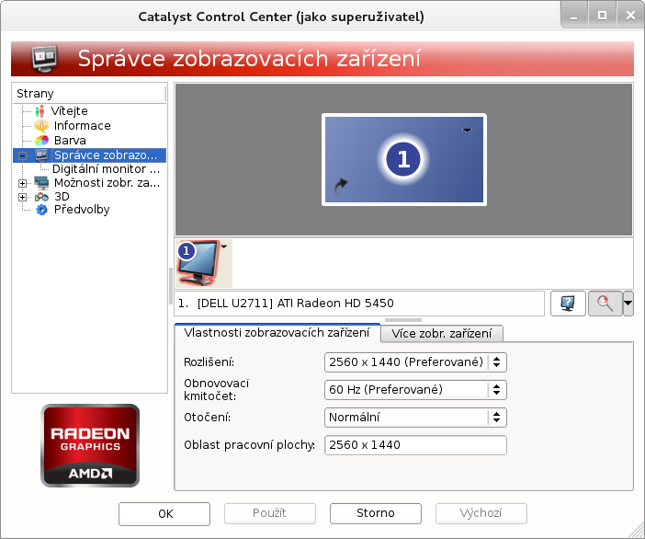Image resolution: width=645 pixels, height=539 pixels.
Task: Open the Otočení rotation dropdown
Action: coord(415,418)
